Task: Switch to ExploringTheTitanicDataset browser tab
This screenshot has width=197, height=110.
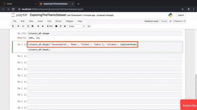Action: pyautogui.click(x=55, y=4)
